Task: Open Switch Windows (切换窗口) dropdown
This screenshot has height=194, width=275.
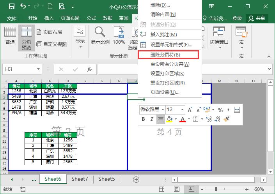Action: coord(219,38)
